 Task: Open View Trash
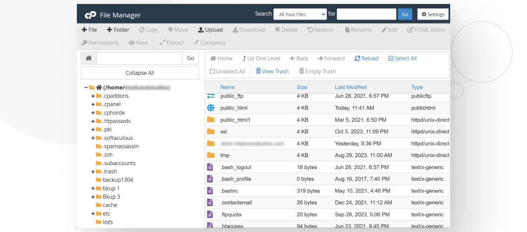click(x=272, y=71)
